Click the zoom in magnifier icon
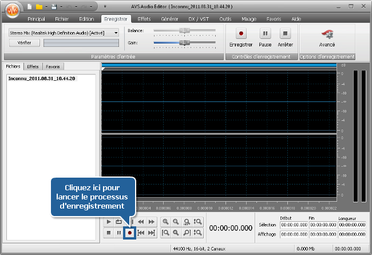372x255 pixels. 165,222
